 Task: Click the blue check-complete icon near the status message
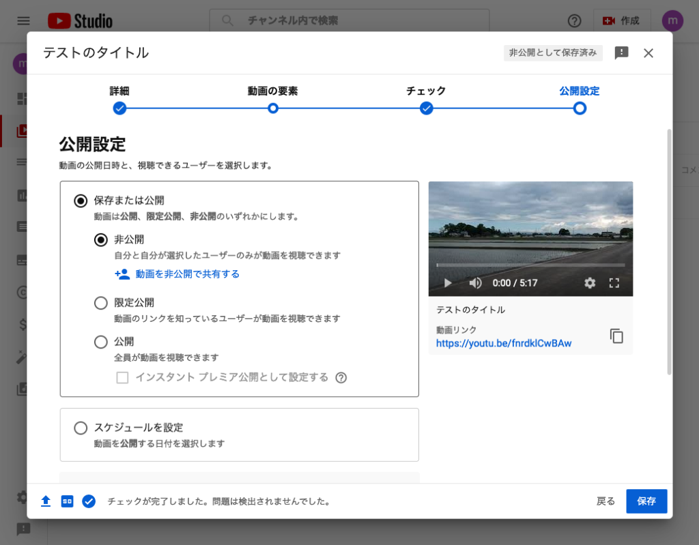[x=89, y=501]
